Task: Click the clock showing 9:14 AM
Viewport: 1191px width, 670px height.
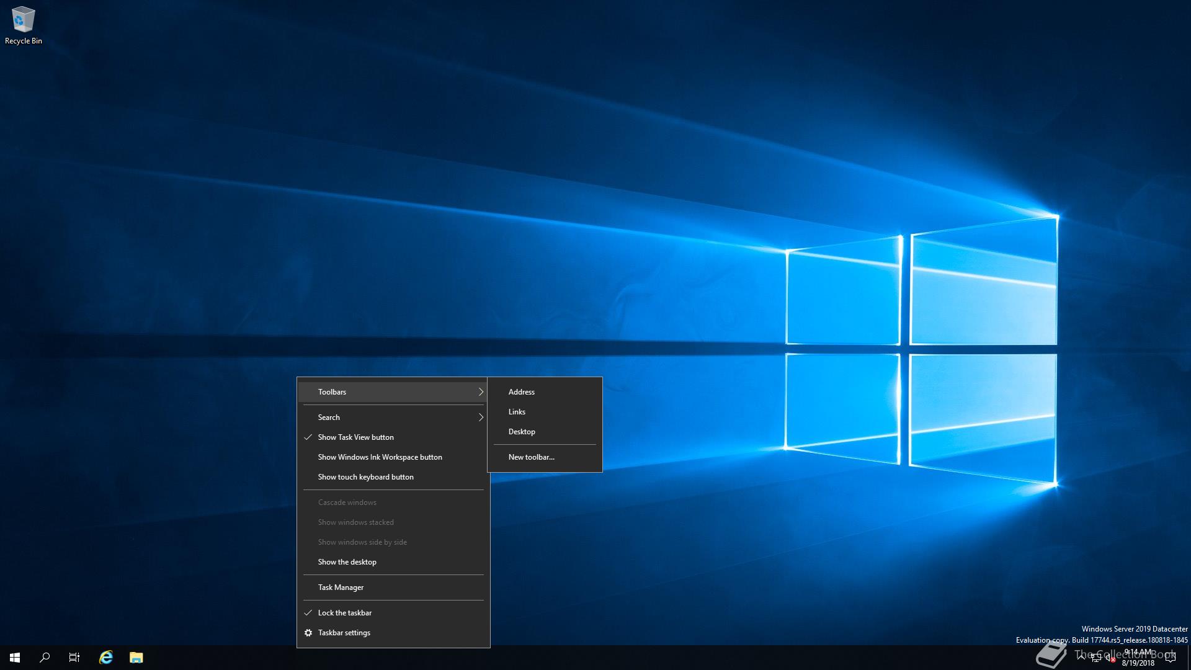Action: tap(1138, 658)
